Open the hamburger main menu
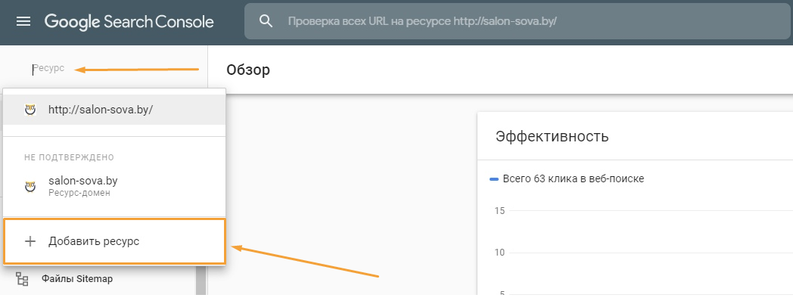The height and width of the screenshot is (304, 793). pyautogui.click(x=23, y=21)
